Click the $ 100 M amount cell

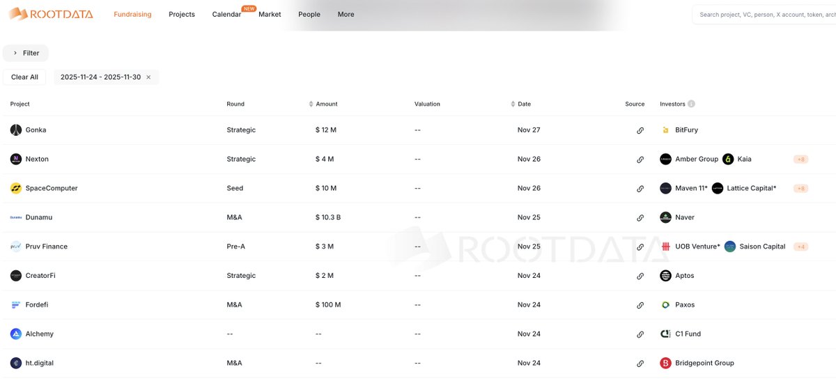coord(328,305)
